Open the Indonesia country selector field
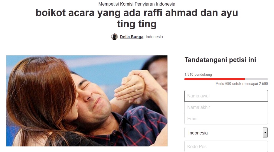This screenshot has height=152, width=274. [226, 133]
